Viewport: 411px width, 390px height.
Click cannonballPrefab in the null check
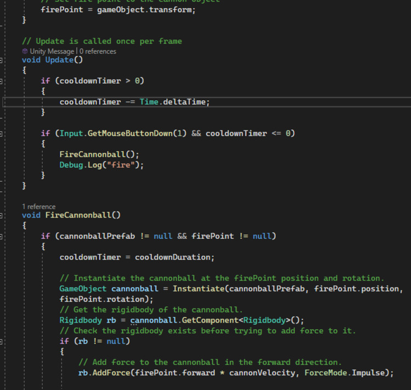tap(97, 236)
